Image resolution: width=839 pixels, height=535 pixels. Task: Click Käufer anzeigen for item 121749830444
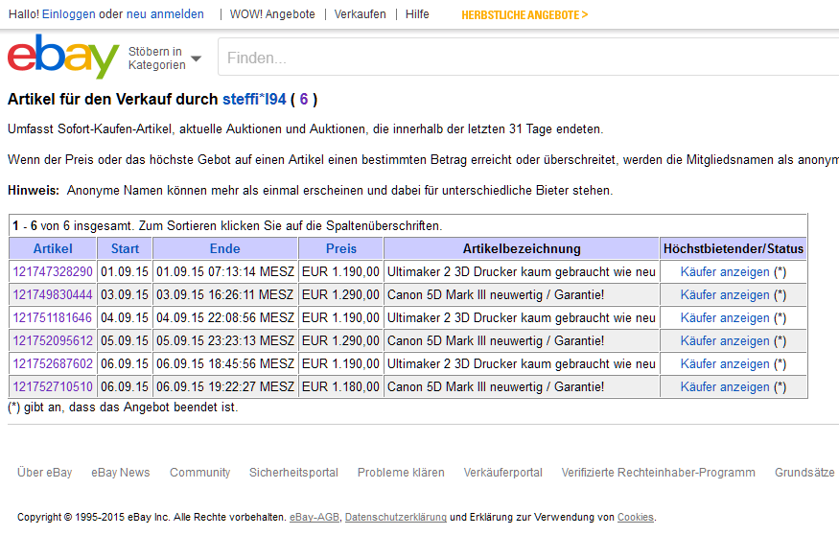(725, 295)
